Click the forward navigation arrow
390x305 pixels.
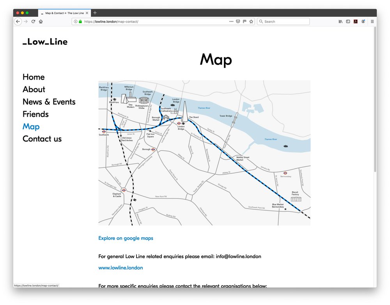click(26, 21)
